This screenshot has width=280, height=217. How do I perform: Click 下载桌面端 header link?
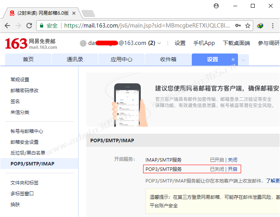[236, 43]
